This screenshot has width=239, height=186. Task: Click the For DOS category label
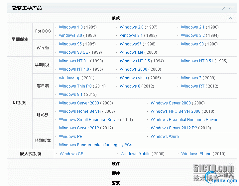coord(43,31)
